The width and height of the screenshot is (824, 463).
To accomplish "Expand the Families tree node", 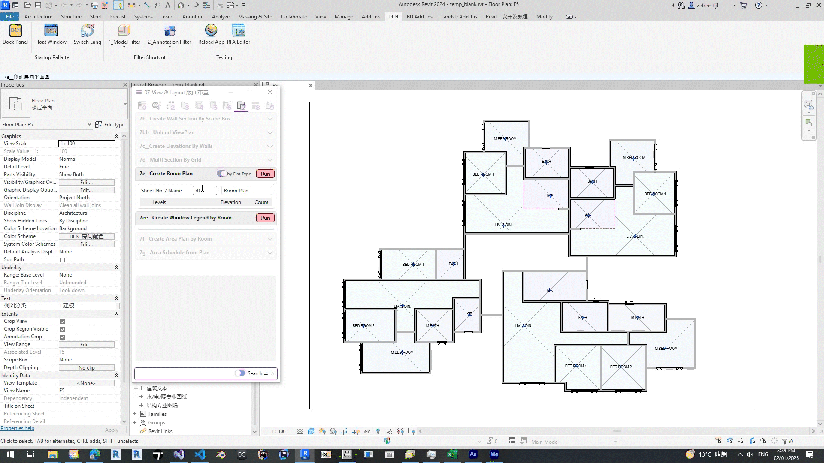I will [x=134, y=414].
